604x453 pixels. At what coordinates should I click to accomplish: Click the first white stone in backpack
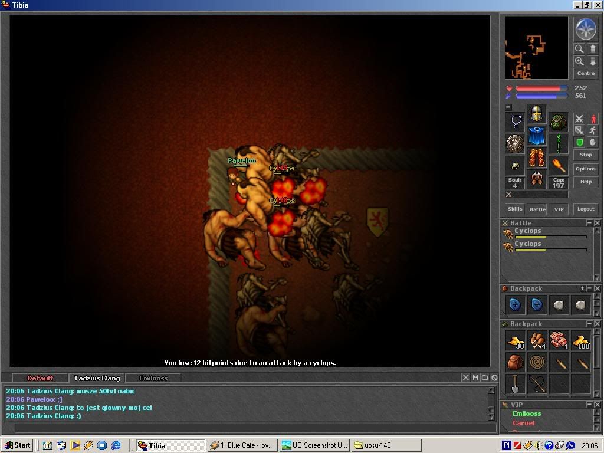[558, 305]
